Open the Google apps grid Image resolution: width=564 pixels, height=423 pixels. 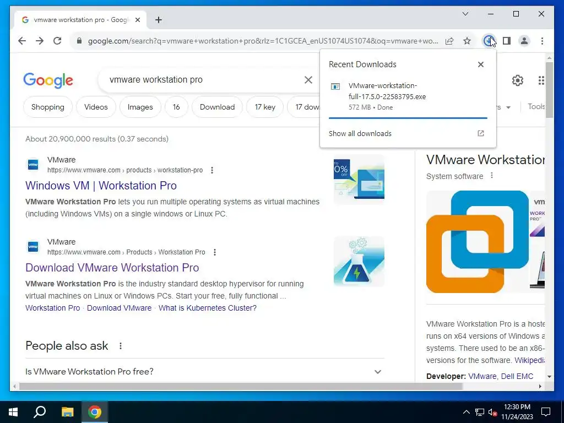pos(541,80)
